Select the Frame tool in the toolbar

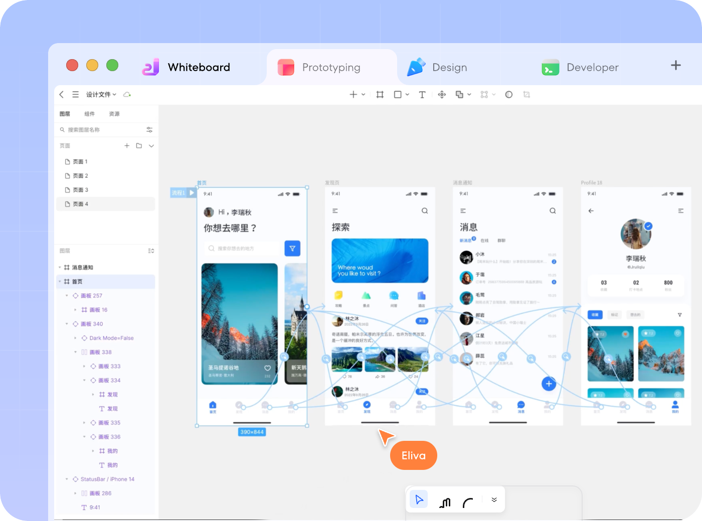(x=380, y=94)
